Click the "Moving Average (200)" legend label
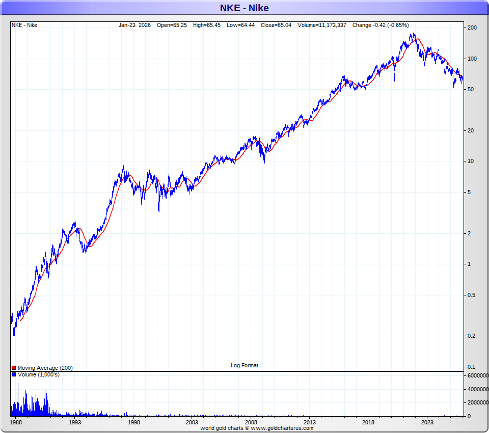 point(45,368)
